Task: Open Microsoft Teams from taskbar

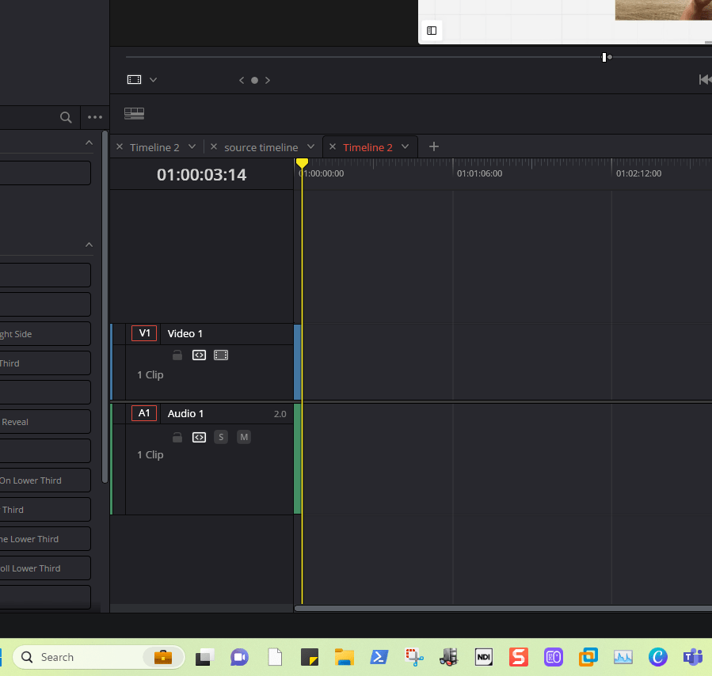Action: 693,657
